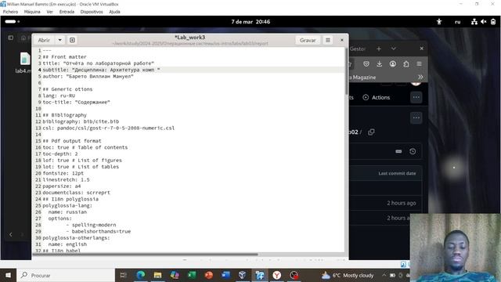Open Firefox extensions icon

click(405, 64)
